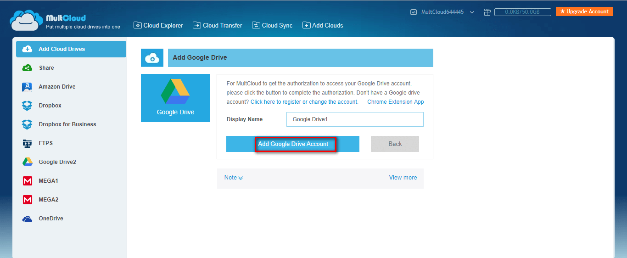Click the gray Back button

click(395, 144)
